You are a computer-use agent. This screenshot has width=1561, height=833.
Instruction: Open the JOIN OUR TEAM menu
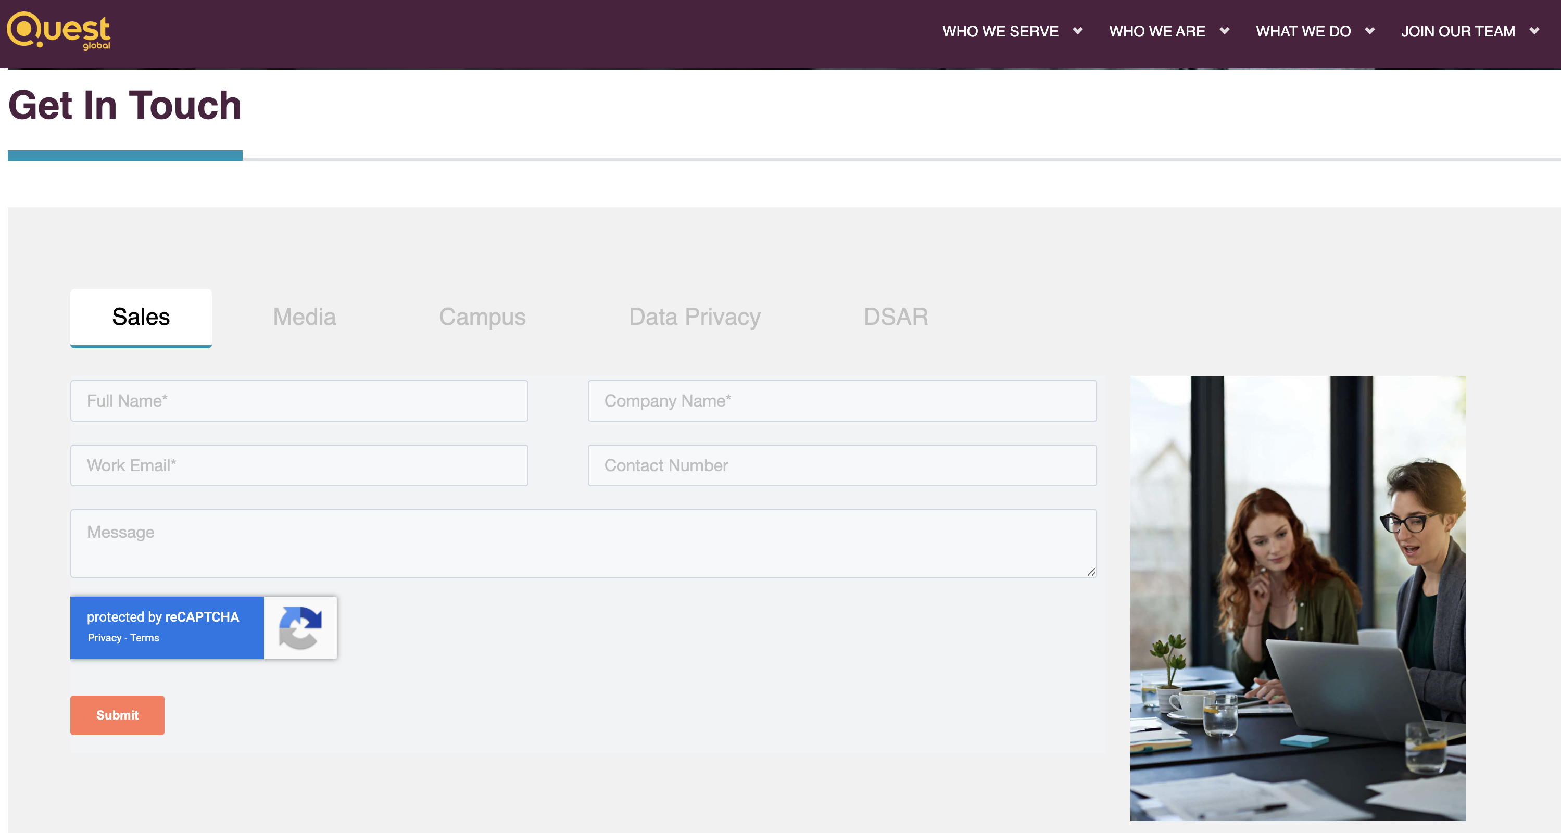click(x=1457, y=31)
